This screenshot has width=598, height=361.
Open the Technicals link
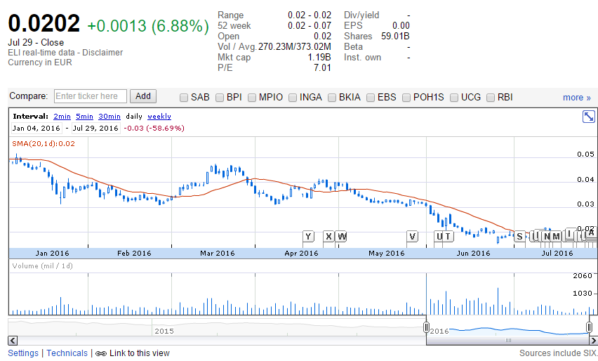(67, 353)
